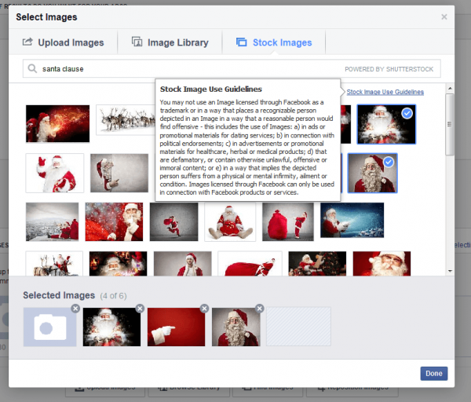The width and height of the screenshot is (471, 402).
Task: Remove selected red background Santa image
Action: (204, 309)
